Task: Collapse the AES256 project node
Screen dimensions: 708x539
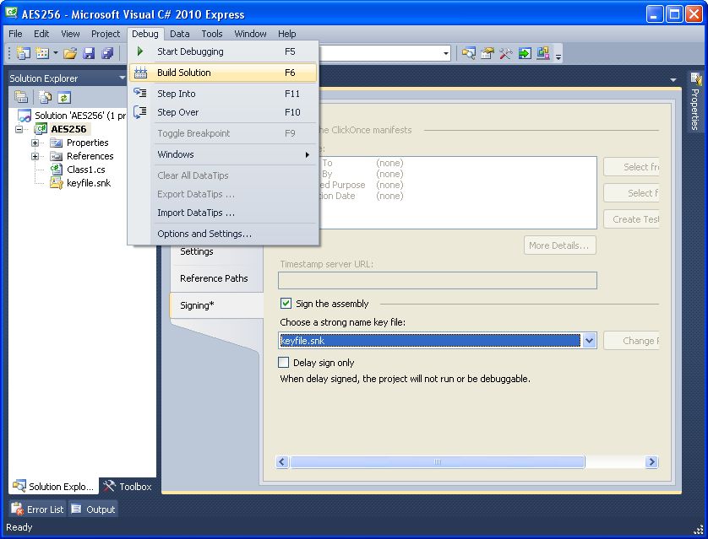Action: (19, 129)
